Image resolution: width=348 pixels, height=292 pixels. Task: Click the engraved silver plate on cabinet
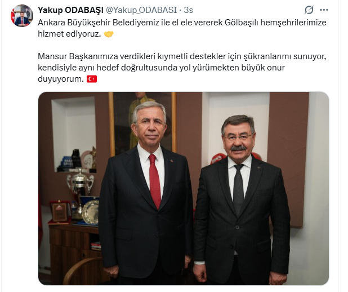pos(90,212)
